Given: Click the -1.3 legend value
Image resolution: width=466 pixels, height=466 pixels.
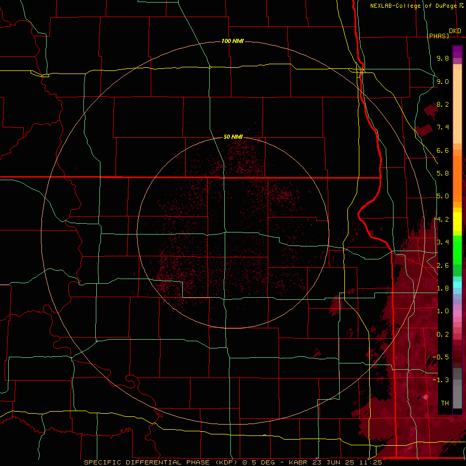Looking at the screenshot, I should 441,380.
